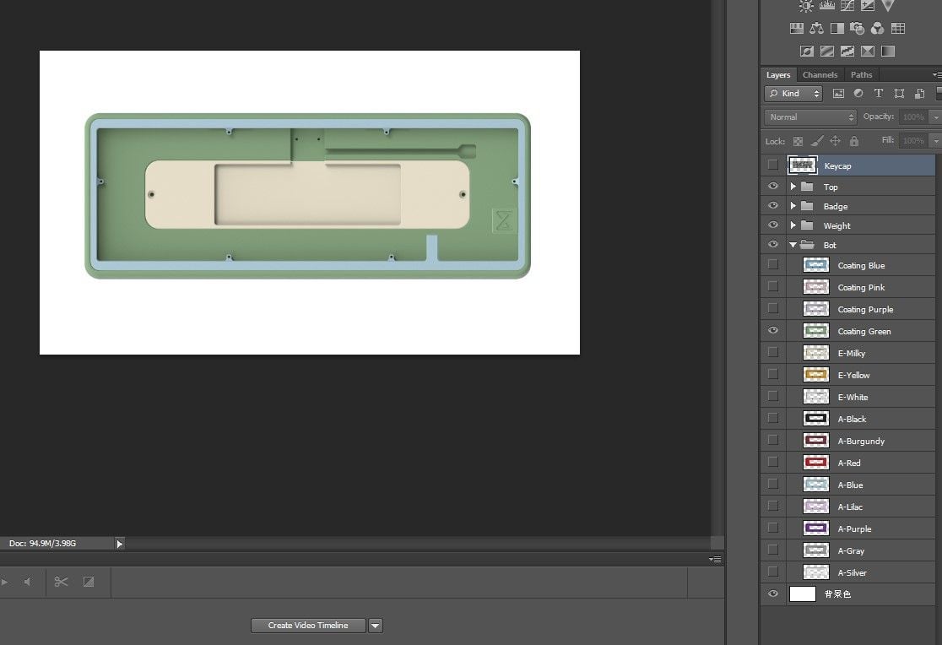Screen dimensions: 942x645
Task: Filter layers by shape layers
Action: coord(899,93)
